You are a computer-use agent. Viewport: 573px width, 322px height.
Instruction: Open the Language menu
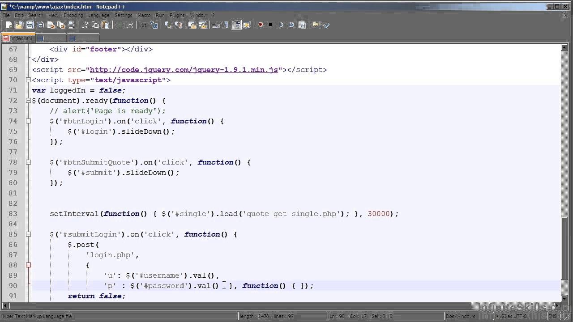pos(98,15)
